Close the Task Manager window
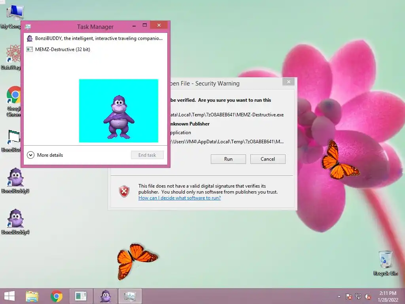 [x=159, y=25]
